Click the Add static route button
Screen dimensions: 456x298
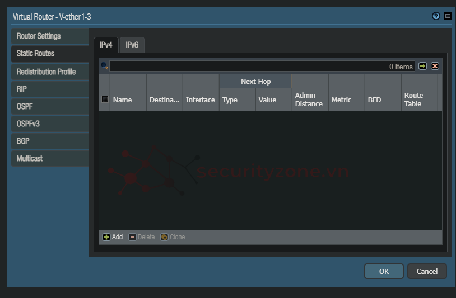pyautogui.click(x=113, y=237)
